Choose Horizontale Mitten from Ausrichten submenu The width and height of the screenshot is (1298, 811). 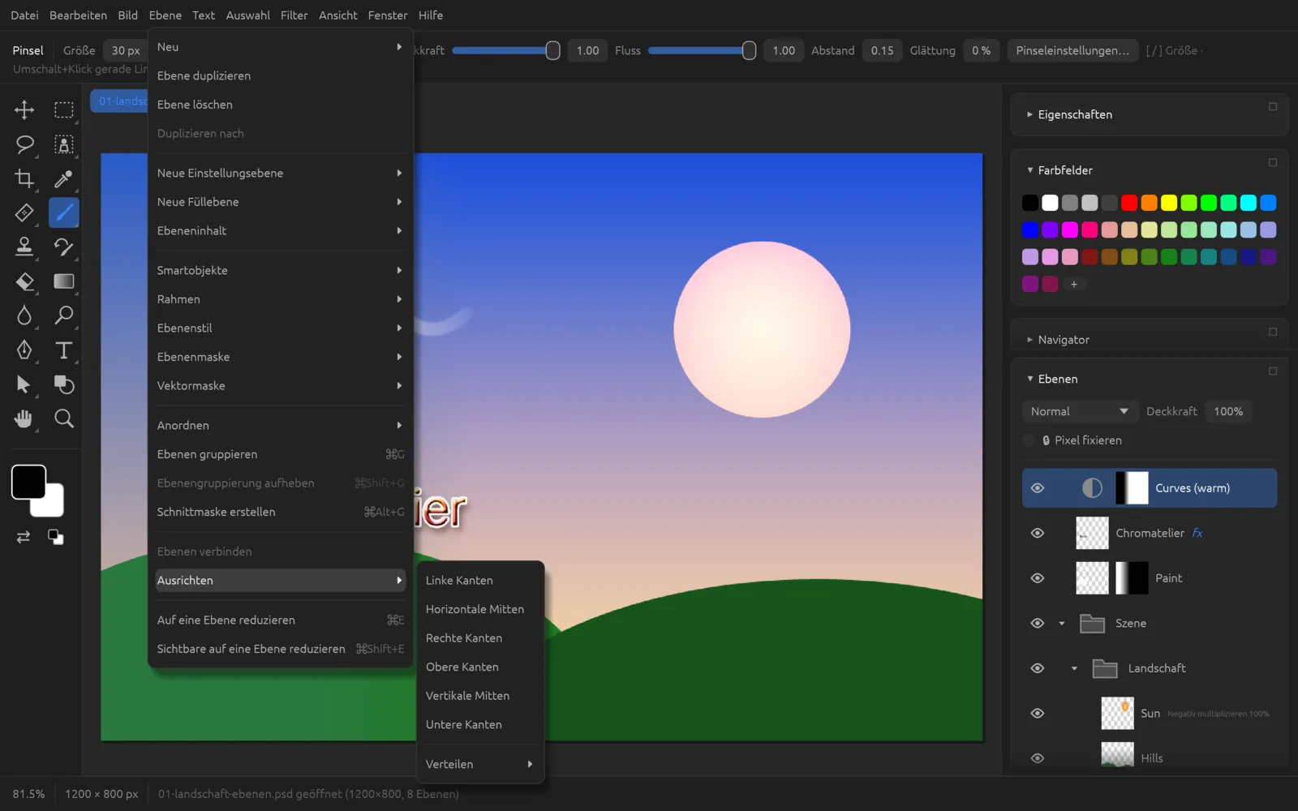(x=480, y=609)
